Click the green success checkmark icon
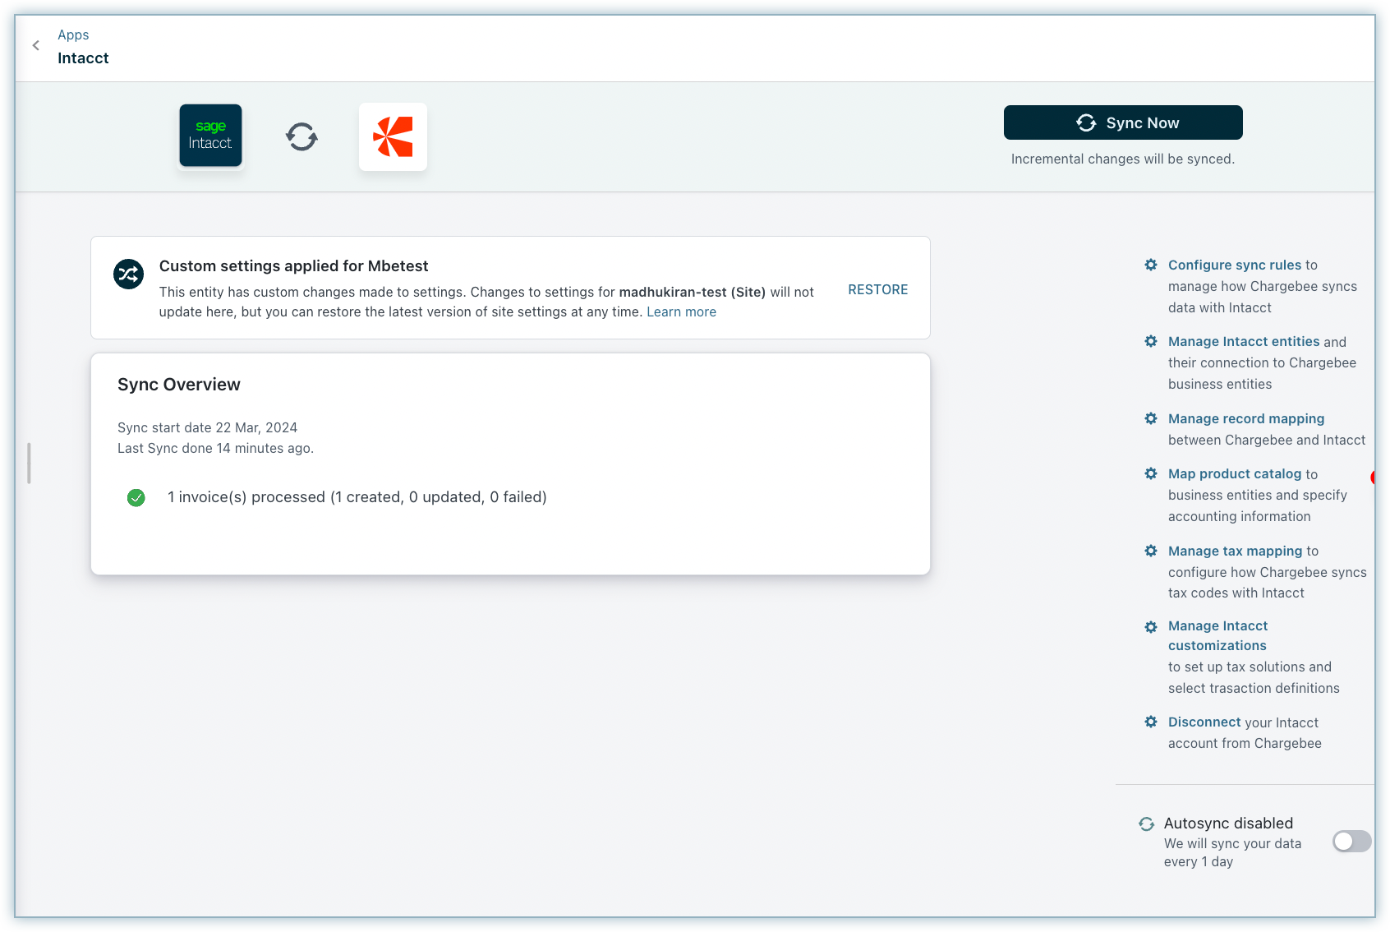Viewport: 1390px width, 932px height. 136,497
